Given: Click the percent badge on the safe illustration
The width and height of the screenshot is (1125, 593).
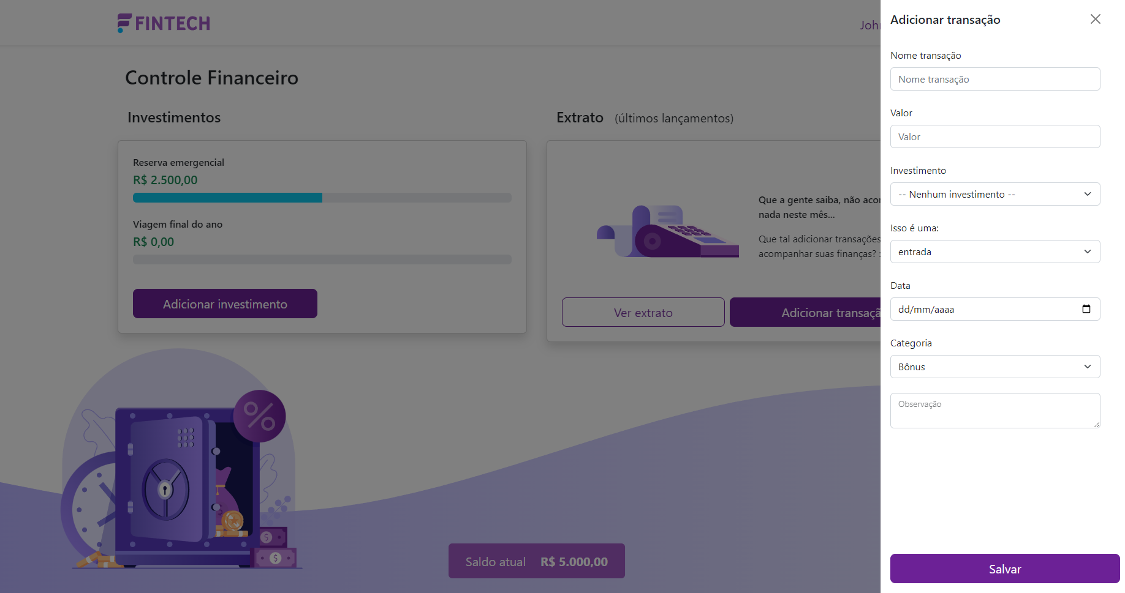Looking at the screenshot, I should point(260,417).
